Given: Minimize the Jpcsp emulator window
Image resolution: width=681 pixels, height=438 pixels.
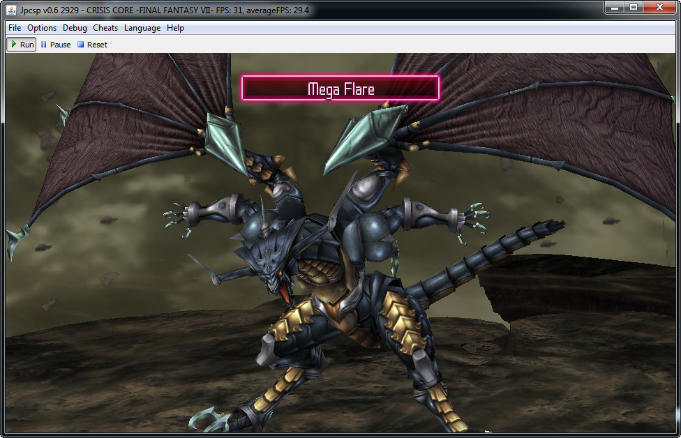Looking at the screenshot, I should pyautogui.click(x=614, y=8).
